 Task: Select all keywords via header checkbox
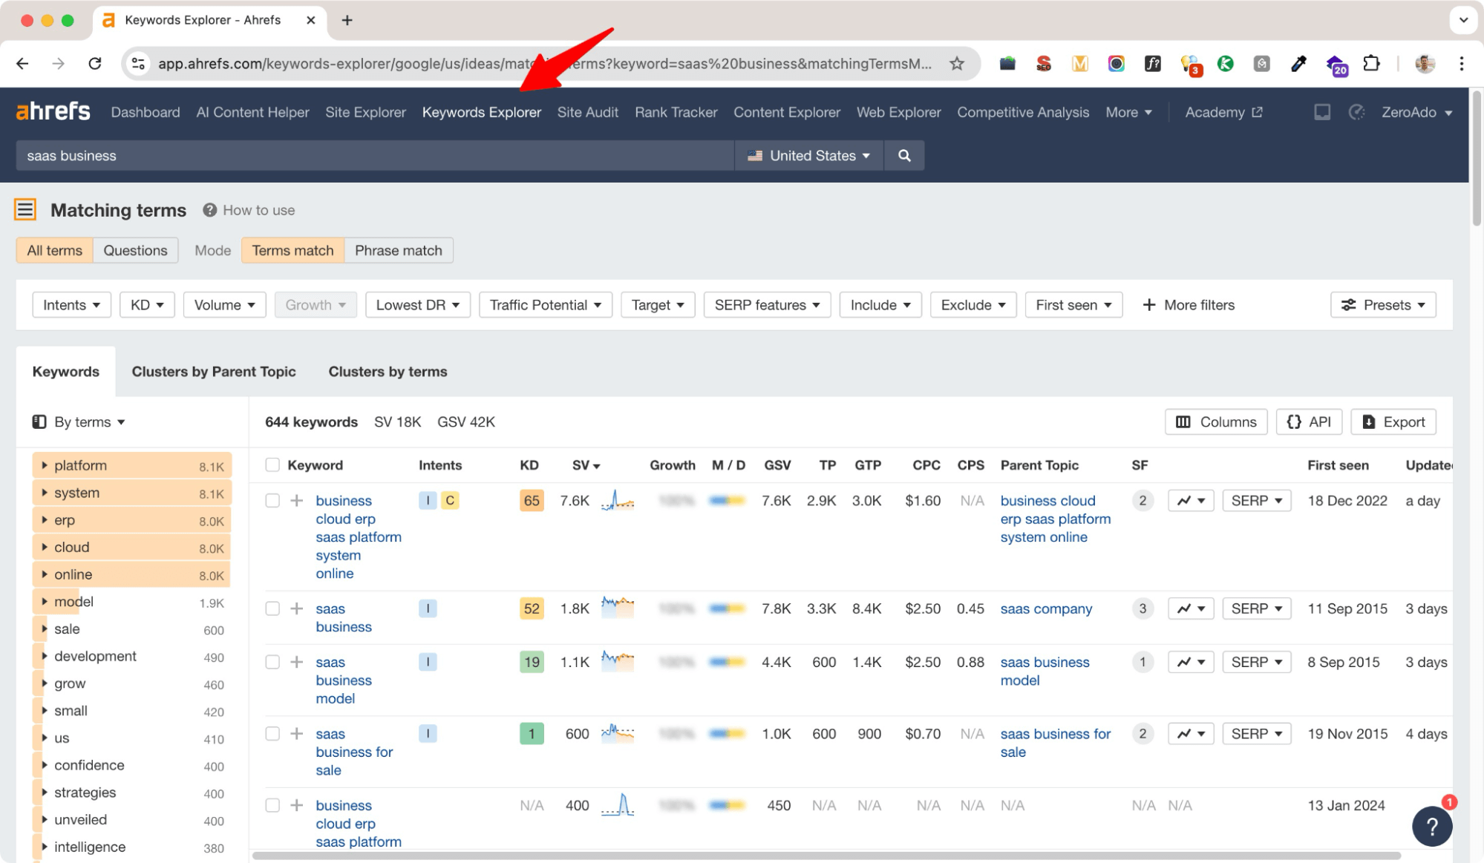[272, 465]
